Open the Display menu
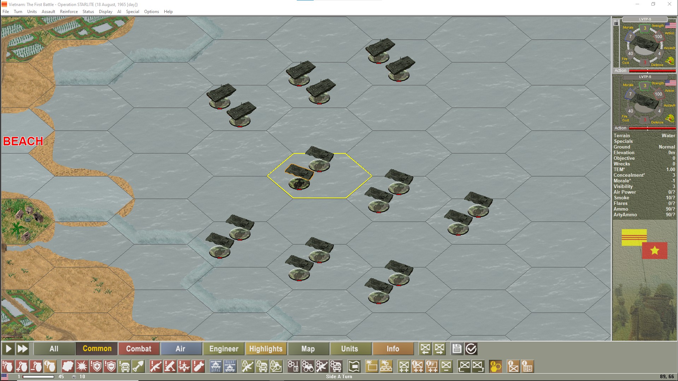The height and width of the screenshot is (381, 678). click(105, 11)
